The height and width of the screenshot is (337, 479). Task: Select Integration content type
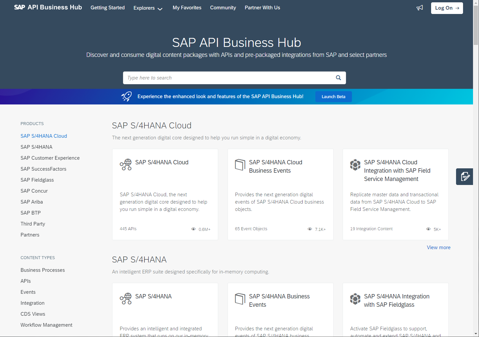click(33, 303)
